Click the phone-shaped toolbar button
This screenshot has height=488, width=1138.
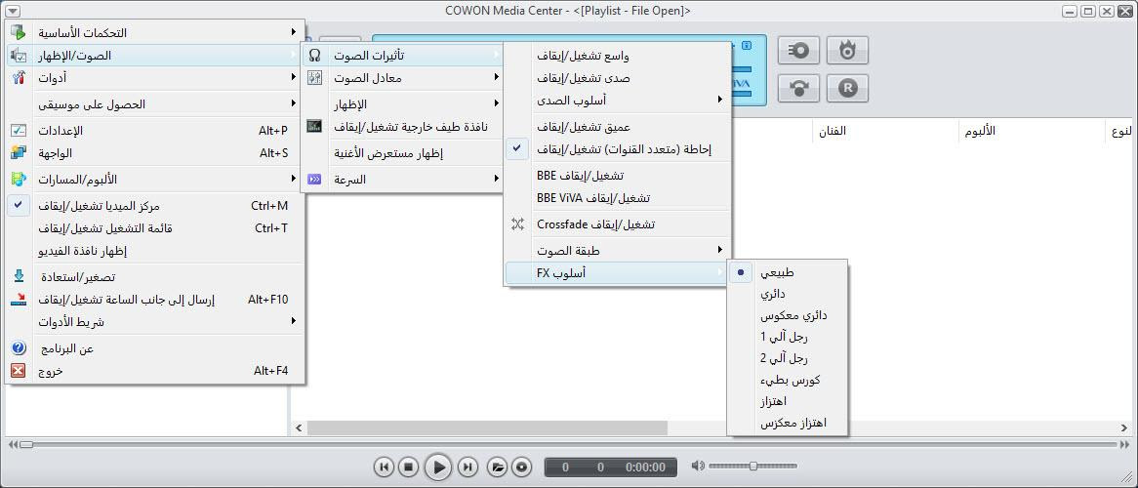click(798, 88)
